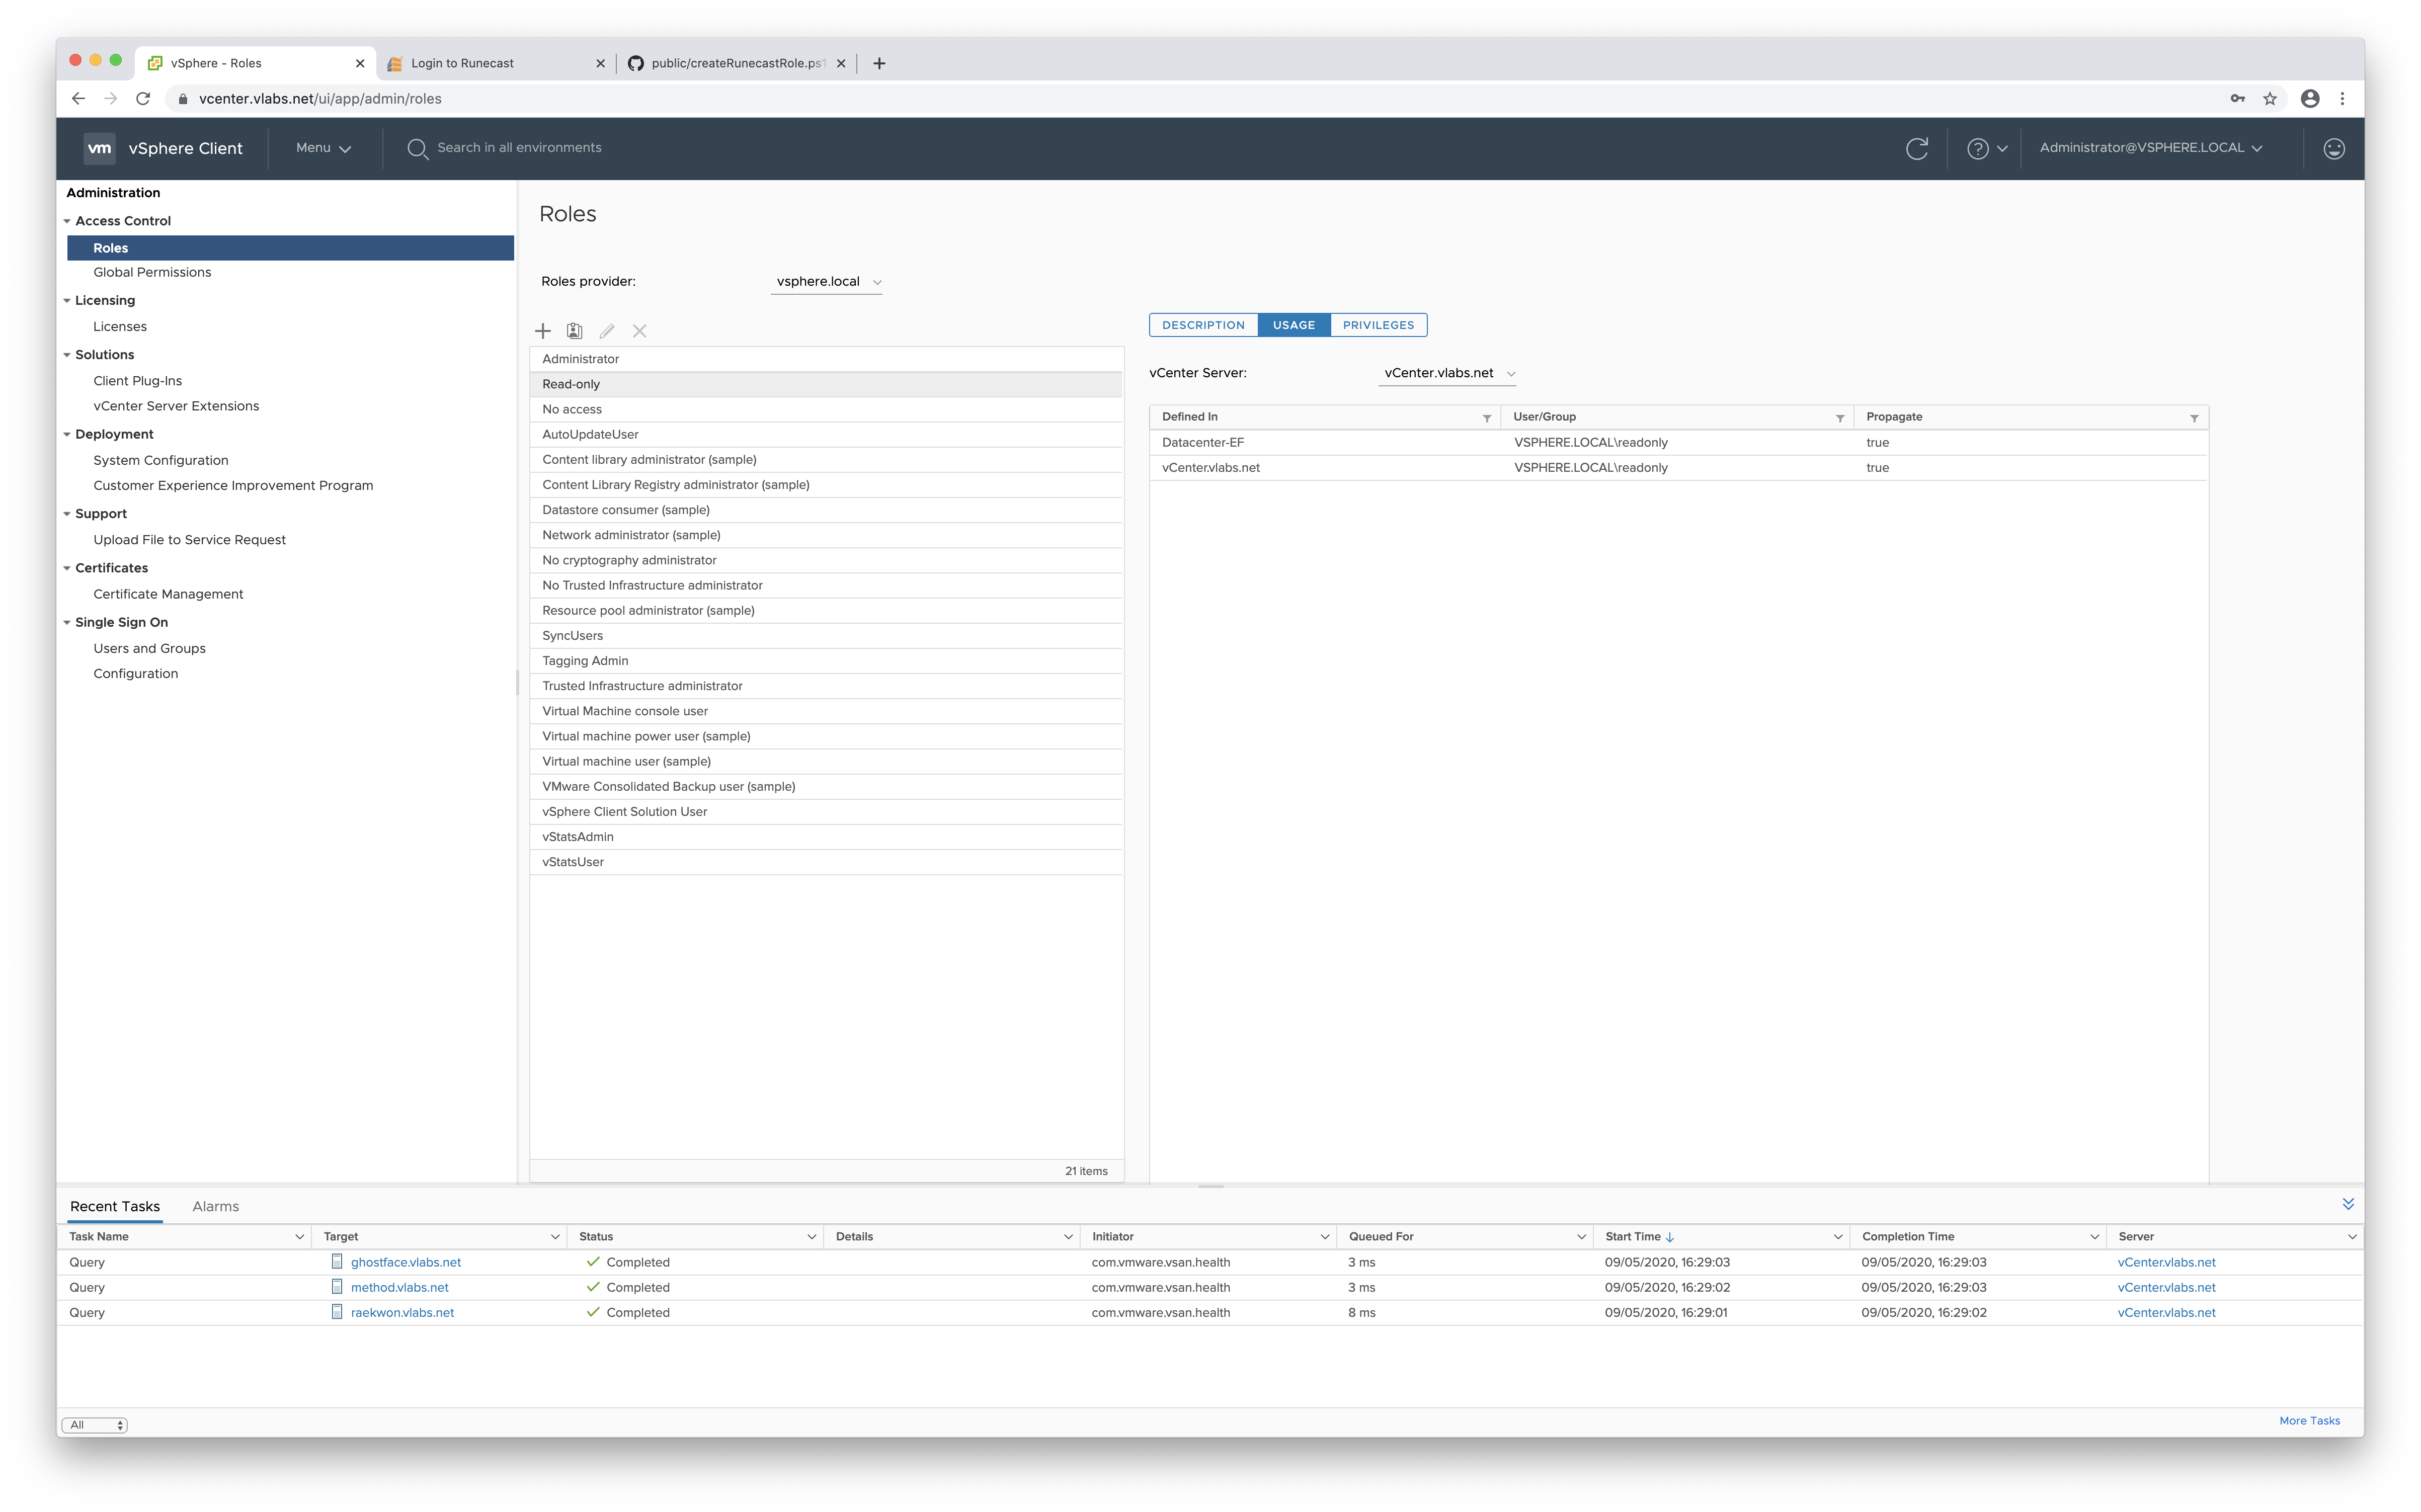Filter the User/Group column
The width and height of the screenshot is (2421, 1512).
[x=1839, y=418]
